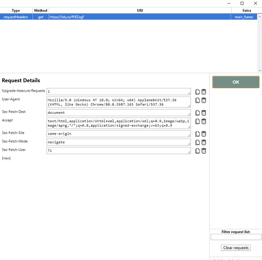262x260 pixels.
Task: Click the main_frame cell in the request row
Action: (244, 17)
